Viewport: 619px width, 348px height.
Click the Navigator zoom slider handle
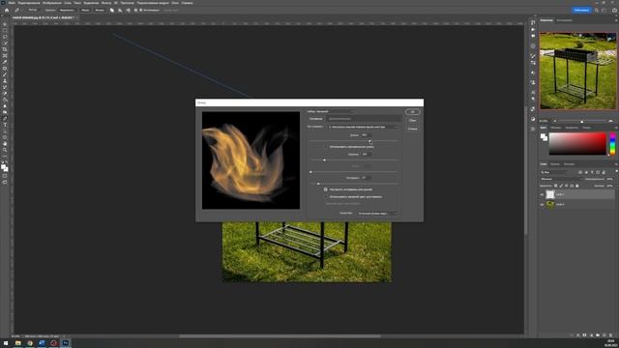(x=582, y=122)
